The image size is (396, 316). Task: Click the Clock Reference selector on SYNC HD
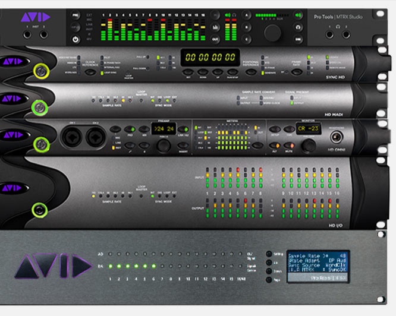90,72
